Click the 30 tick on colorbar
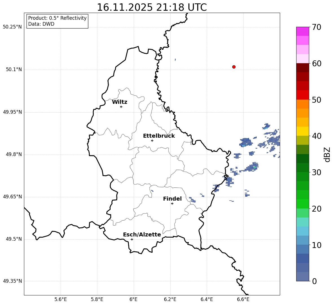Image resolution: width=334 pixels, height=305 pixels. coord(317,172)
